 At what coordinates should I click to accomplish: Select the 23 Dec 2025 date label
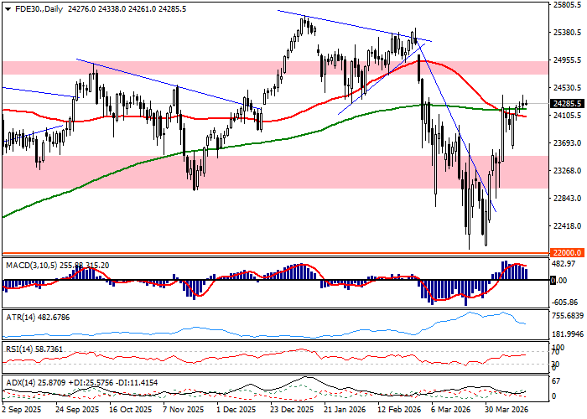point(291,411)
